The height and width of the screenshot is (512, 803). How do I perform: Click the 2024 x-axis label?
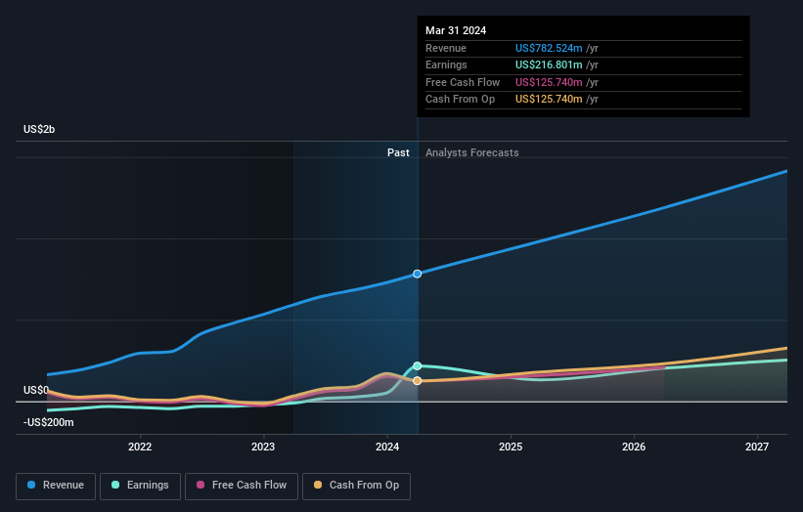pos(387,447)
